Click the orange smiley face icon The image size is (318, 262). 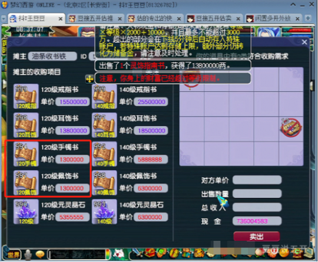coord(284,253)
